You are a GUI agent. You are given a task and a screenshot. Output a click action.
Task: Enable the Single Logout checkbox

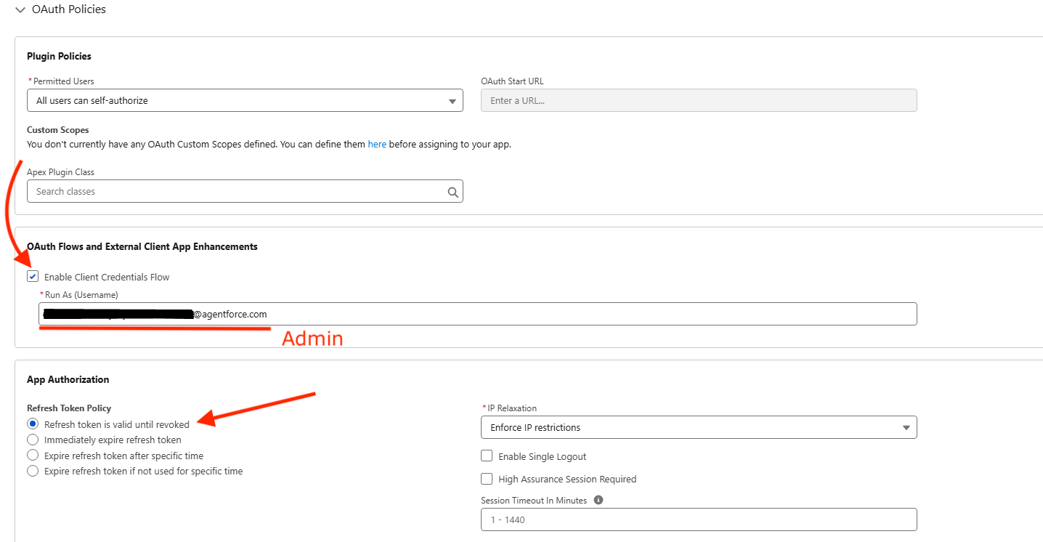click(x=487, y=456)
